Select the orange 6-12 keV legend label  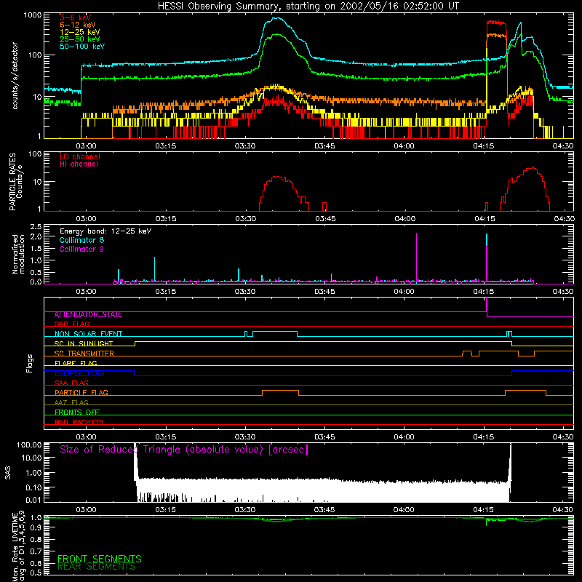pyautogui.click(x=78, y=25)
